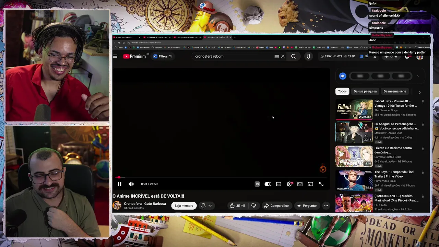The image size is (439, 247).
Task: Open options for M4rkim Marineford video
Action: [x=423, y=197]
